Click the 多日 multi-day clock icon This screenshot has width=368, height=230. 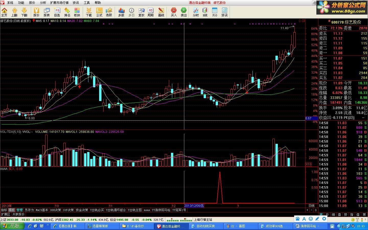click(x=131, y=12)
